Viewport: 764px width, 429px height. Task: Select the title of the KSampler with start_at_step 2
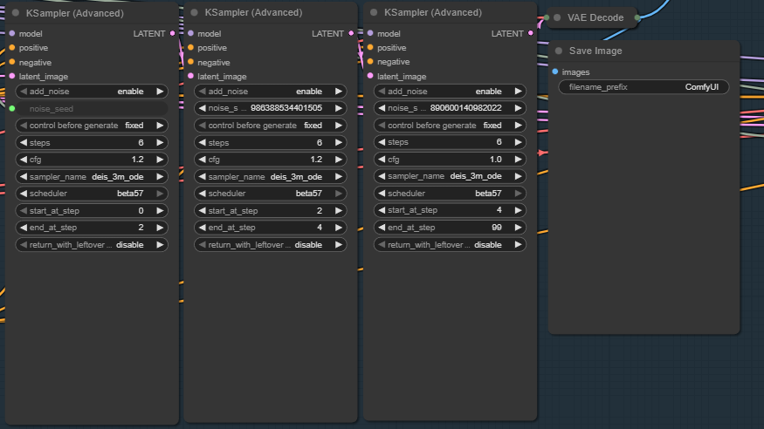tap(253, 13)
